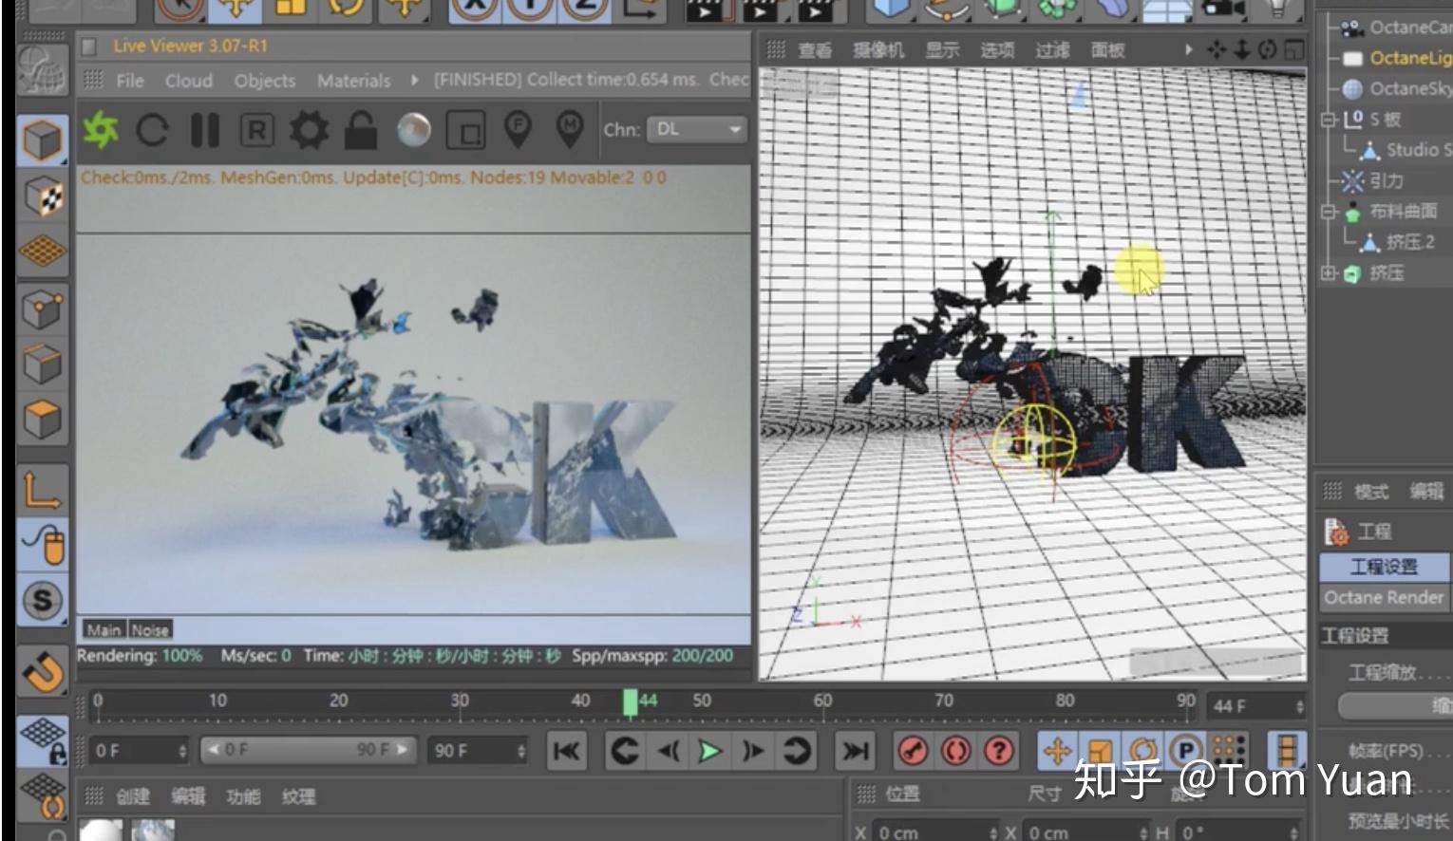Select the pick material pin icon
1453x841 pixels.
coord(570,130)
